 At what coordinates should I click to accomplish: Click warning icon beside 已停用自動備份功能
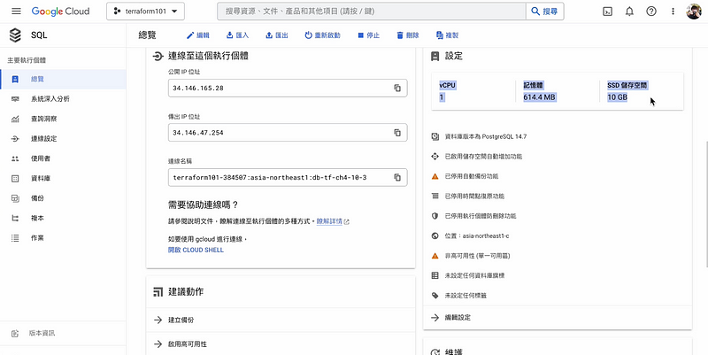[435, 176]
